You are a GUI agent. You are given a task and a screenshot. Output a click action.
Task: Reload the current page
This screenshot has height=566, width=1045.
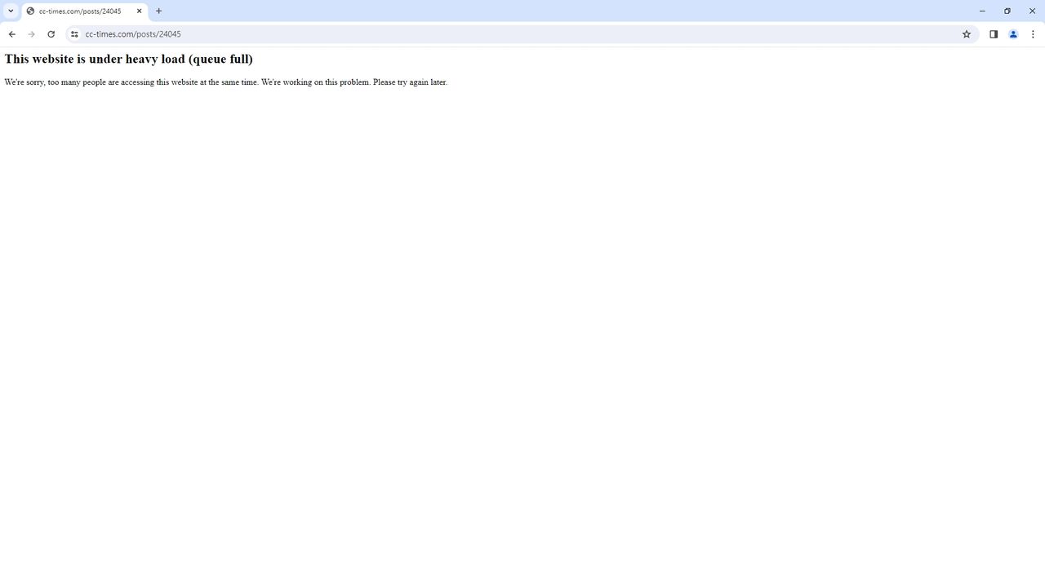51,34
